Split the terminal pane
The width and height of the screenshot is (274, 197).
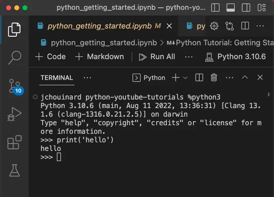[x=199, y=77]
